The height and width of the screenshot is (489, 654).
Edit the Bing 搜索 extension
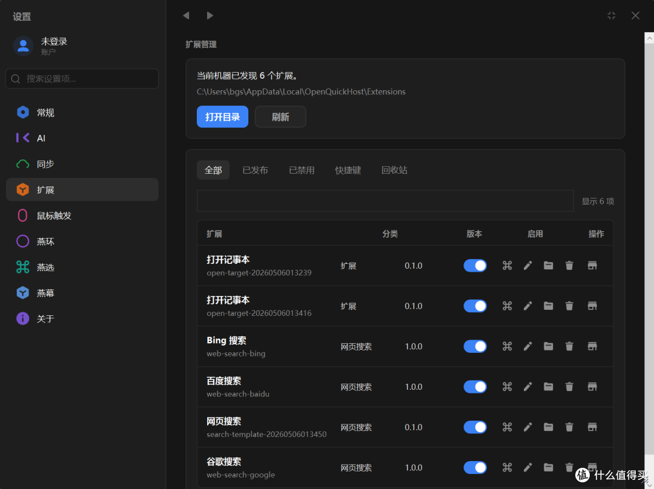coord(527,346)
